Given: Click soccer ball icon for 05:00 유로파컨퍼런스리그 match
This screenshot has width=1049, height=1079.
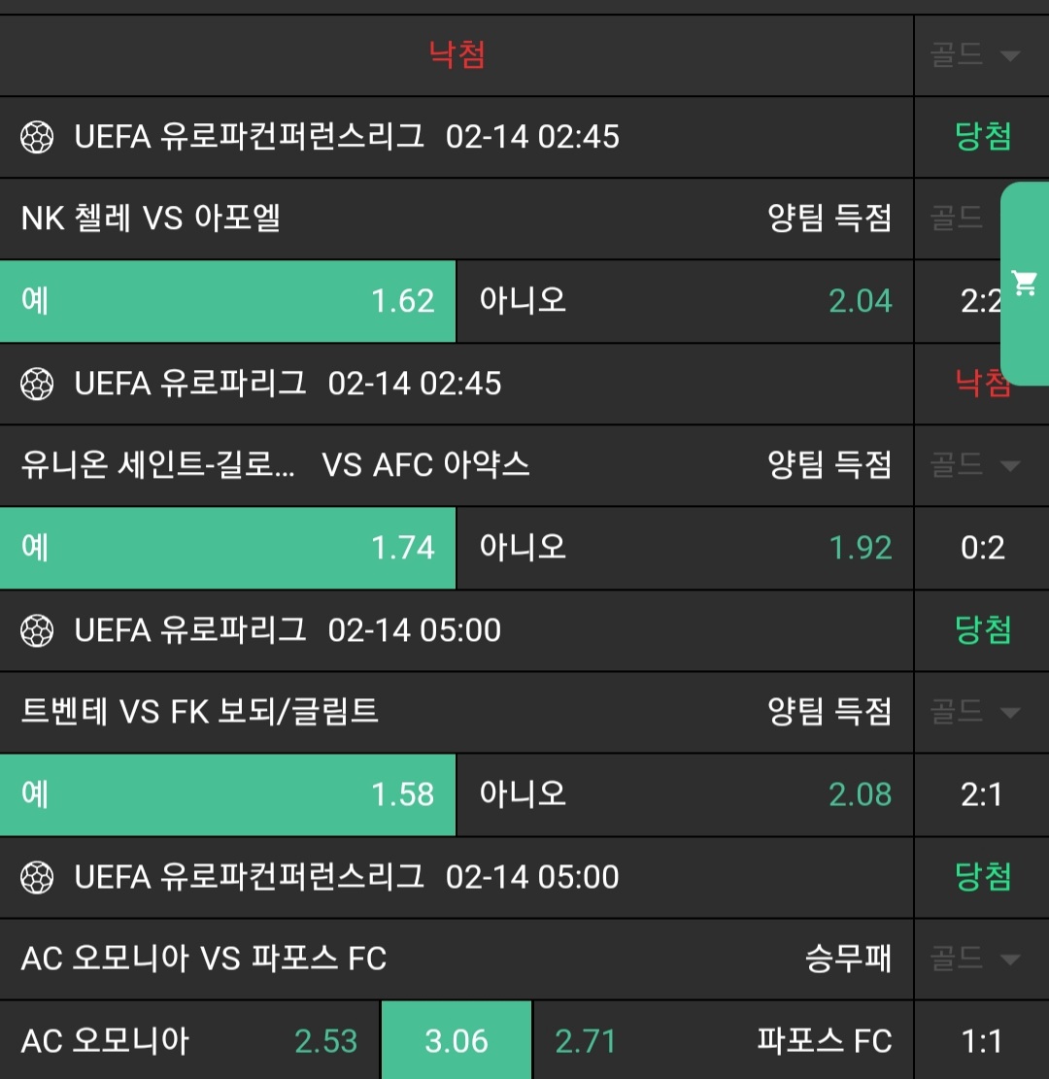Looking at the screenshot, I should (x=37, y=877).
